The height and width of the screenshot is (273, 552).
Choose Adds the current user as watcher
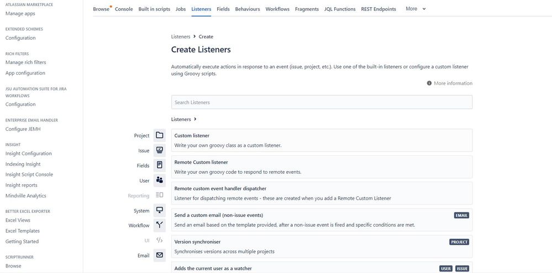322,267
